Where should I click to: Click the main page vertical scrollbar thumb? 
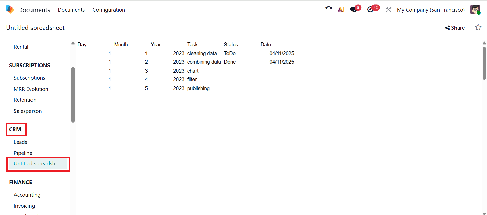[484, 63]
